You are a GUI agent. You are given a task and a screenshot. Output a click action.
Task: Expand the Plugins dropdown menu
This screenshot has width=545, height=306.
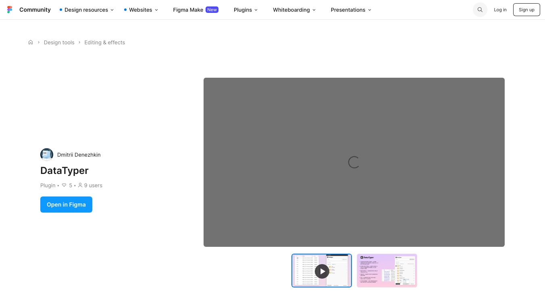245,10
